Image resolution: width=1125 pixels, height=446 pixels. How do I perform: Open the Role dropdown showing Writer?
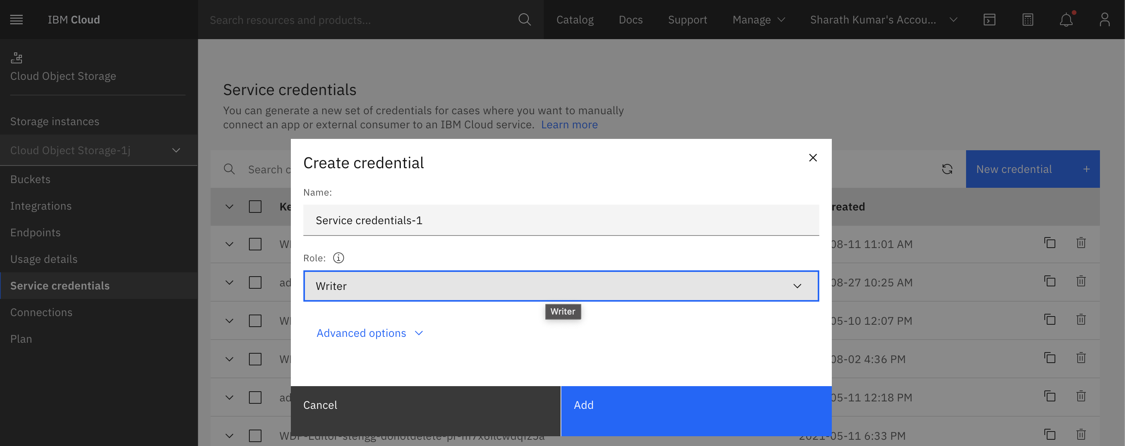[561, 286]
